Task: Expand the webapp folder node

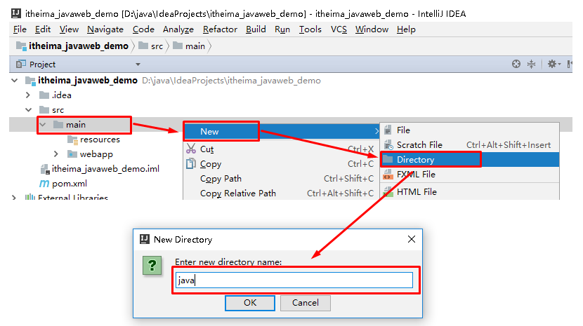Action: pyautogui.click(x=56, y=154)
